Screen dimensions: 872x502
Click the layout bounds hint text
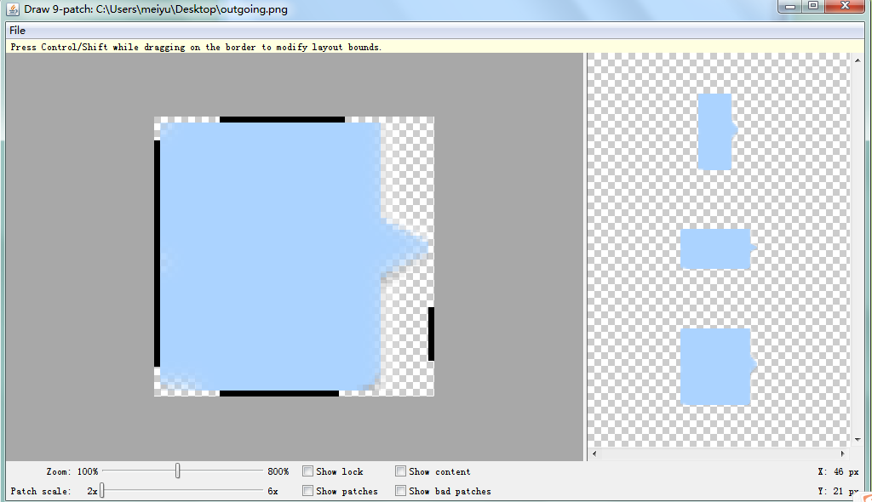196,48
